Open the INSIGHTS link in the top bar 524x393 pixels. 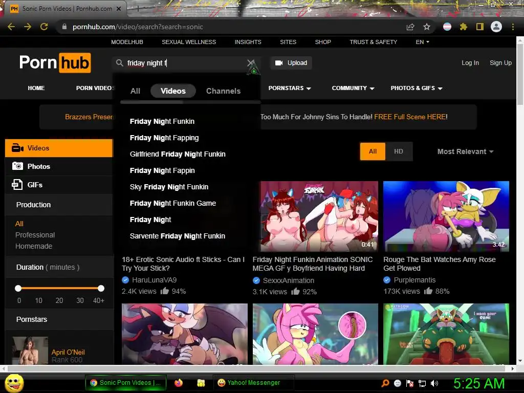coord(248,42)
